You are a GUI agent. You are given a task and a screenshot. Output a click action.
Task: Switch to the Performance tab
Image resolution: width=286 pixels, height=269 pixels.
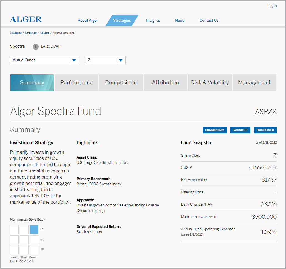click(76, 82)
